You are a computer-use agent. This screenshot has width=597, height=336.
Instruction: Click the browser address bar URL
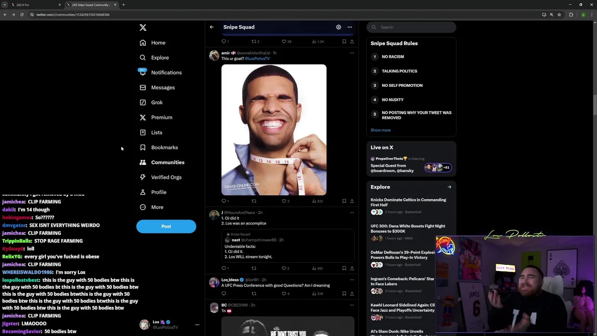[73, 14]
